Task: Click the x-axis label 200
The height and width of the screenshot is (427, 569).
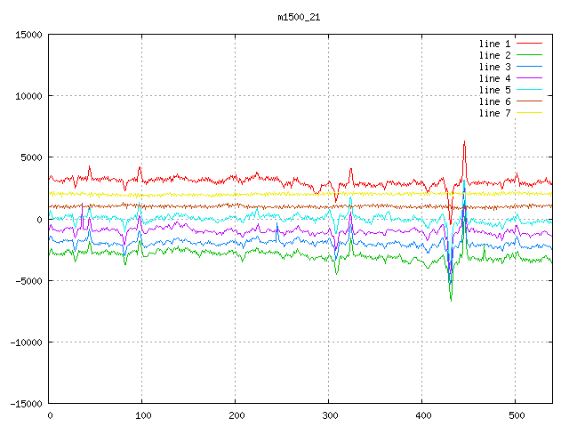Action: pyautogui.click(x=236, y=415)
